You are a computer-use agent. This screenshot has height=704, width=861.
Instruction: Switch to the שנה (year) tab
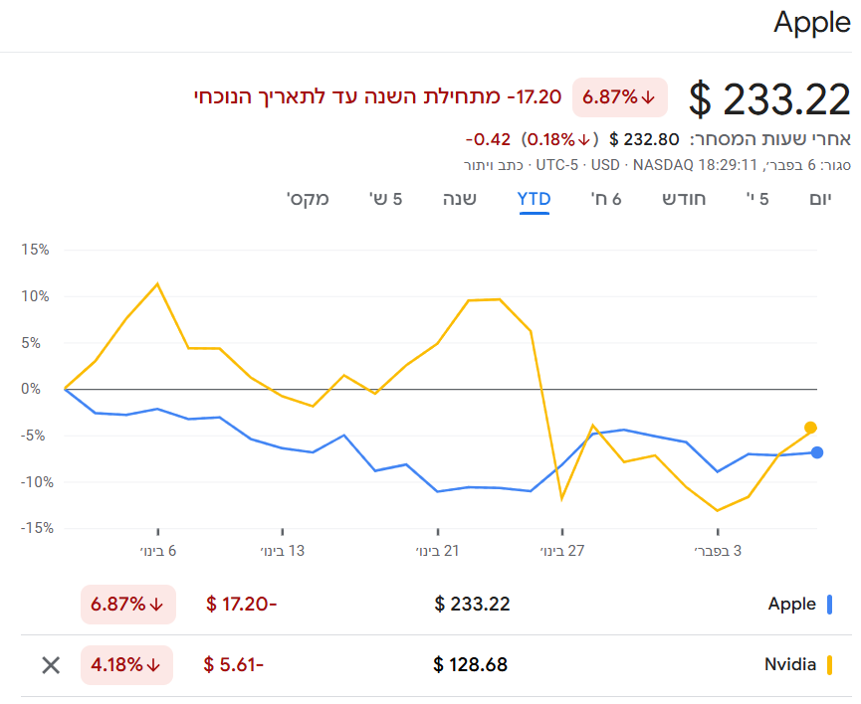pos(460,199)
